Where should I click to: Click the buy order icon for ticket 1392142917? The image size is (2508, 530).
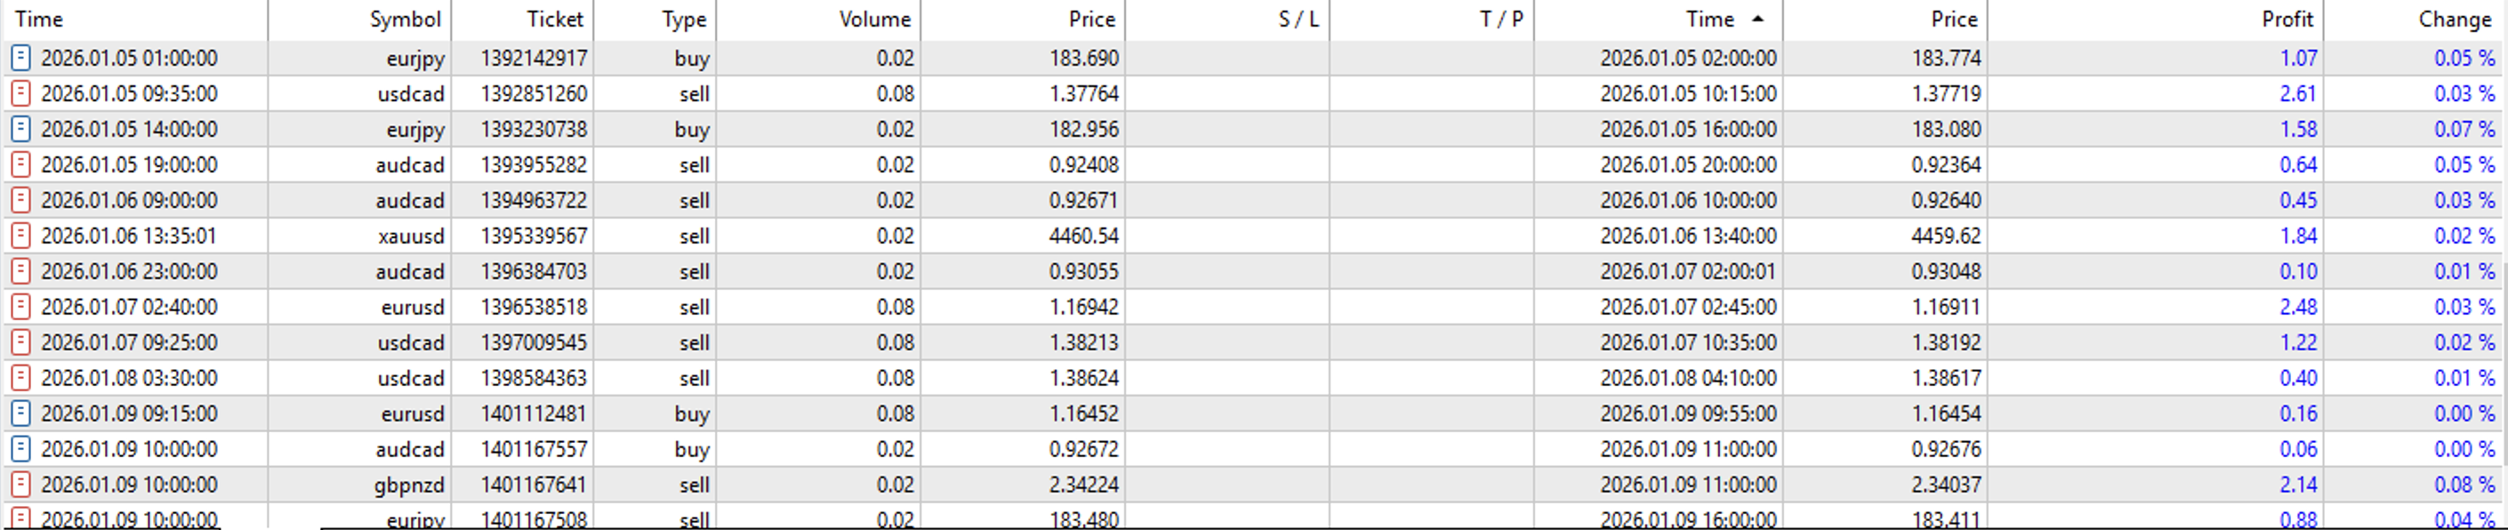[x=20, y=59]
